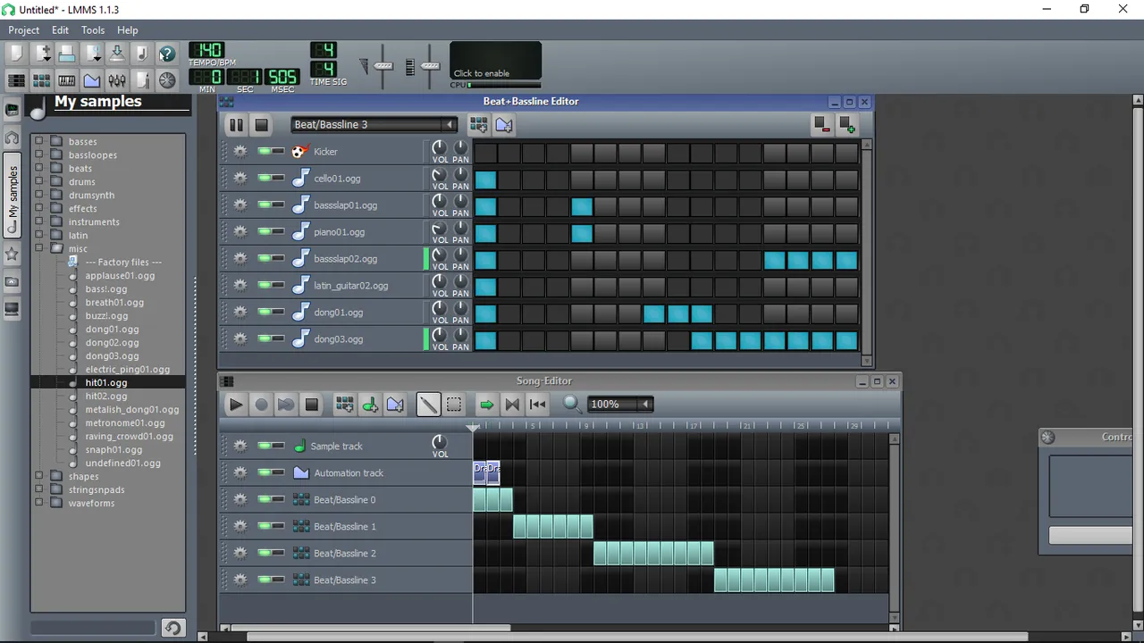Image resolution: width=1144 pixels, height=643 pixels.
Task: Click the oscilloscope 'Click to enable' display
Action: 495,61
